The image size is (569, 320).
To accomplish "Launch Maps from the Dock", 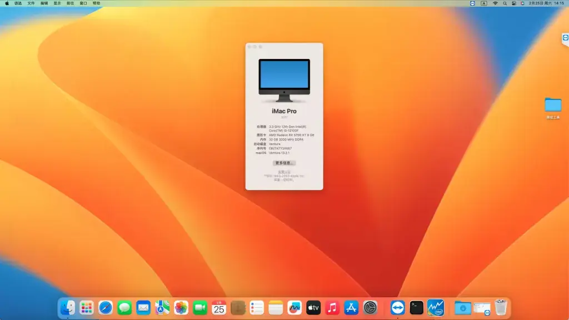I will point(162,308).
